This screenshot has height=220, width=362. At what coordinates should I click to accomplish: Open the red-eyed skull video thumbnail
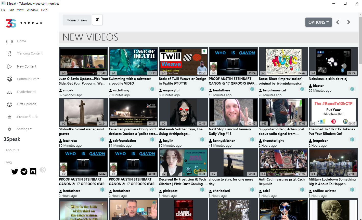pos(184,113)
